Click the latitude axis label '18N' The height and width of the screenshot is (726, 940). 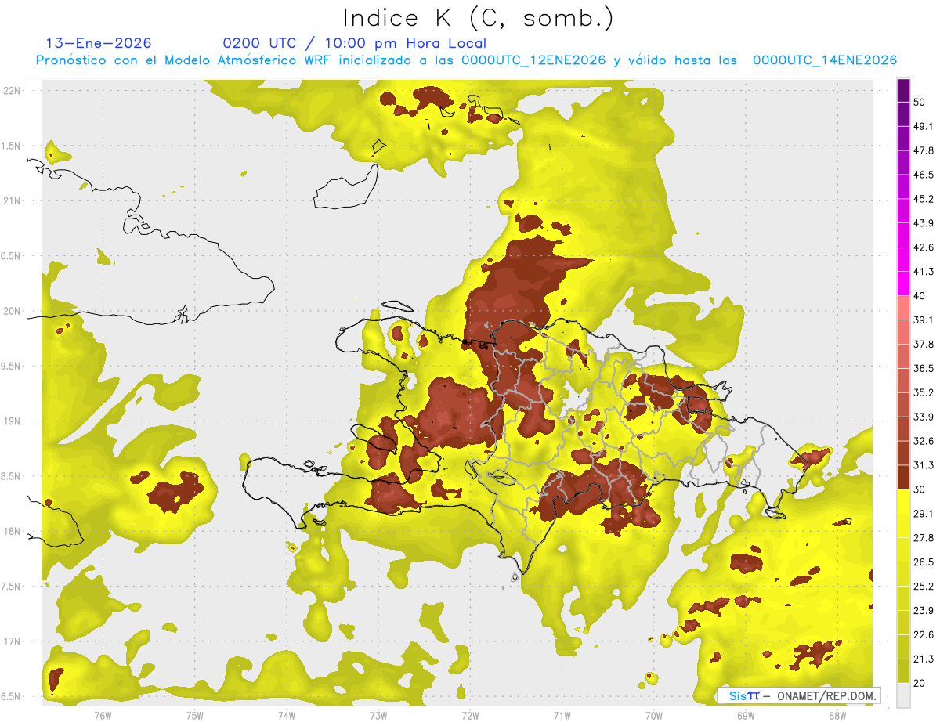click(12, 531)
